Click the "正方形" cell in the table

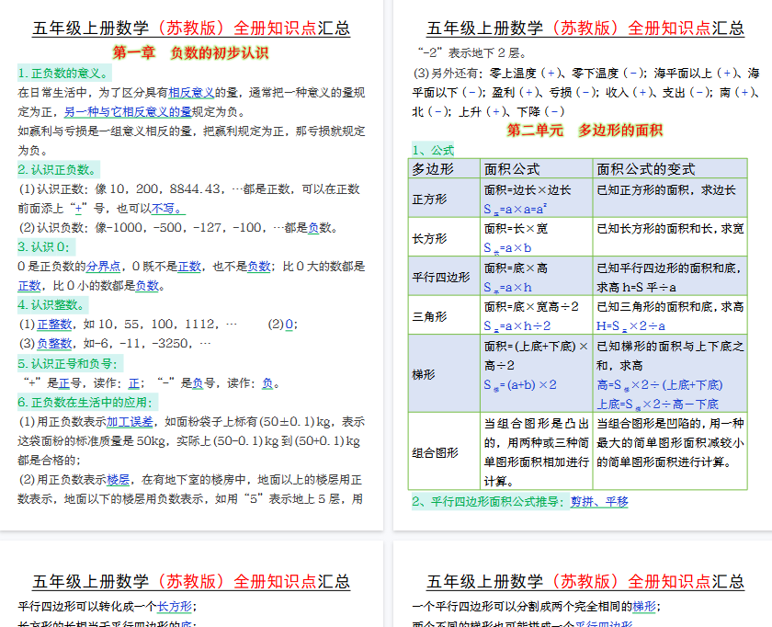click(429, 199)
